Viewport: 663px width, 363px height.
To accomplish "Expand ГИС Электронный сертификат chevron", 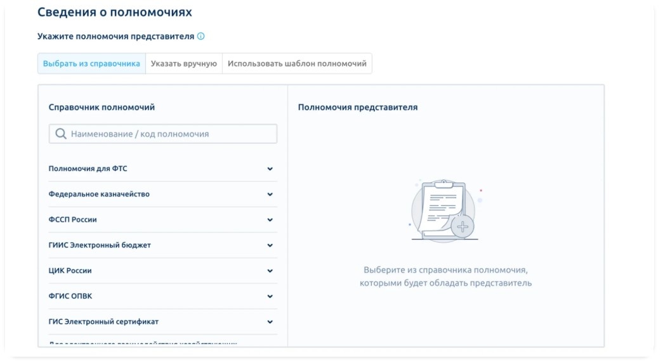I will pos(270,322).
